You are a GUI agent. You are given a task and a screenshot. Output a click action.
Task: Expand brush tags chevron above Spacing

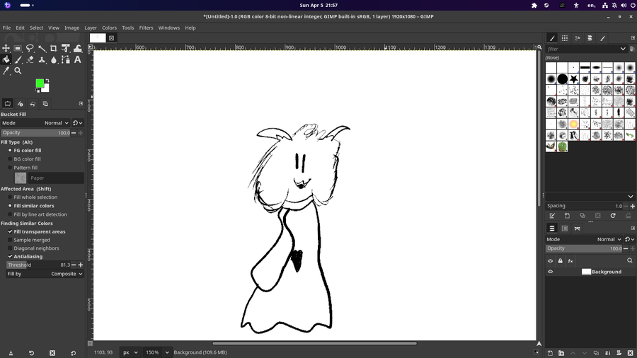click(x=630, y=197)
